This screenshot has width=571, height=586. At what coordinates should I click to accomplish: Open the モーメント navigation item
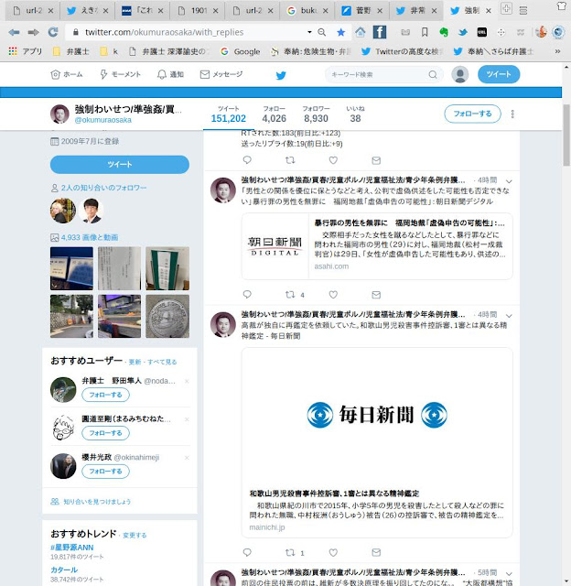point(120,74)
